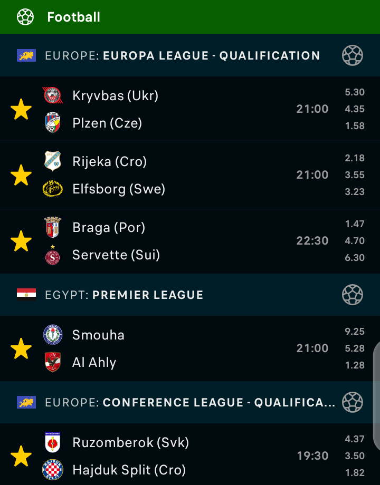Remove Smouha vs Al Ahly from favorites
380x485 pixels.
(x=21, y=348)
